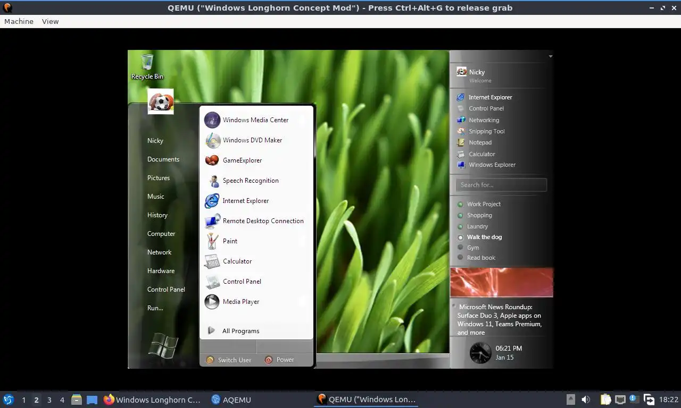Image resolution: width=681 pixels, height=408 pixels.
Task: Open the Calculator icon in start menu
Action: (x=212, y=261)
